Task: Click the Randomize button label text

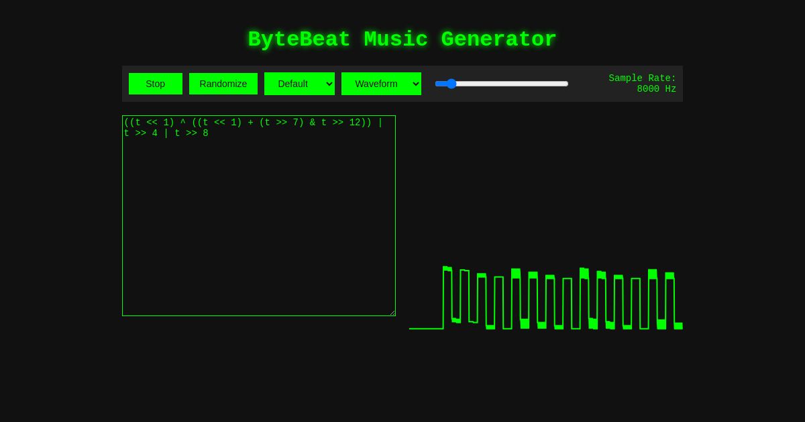Action: (223, 84)
